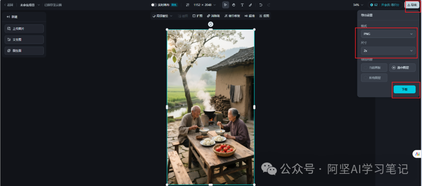Viewport: 422px width, 186px height.
Task: Open the PNG format dropdown
Action: [388, 34]
